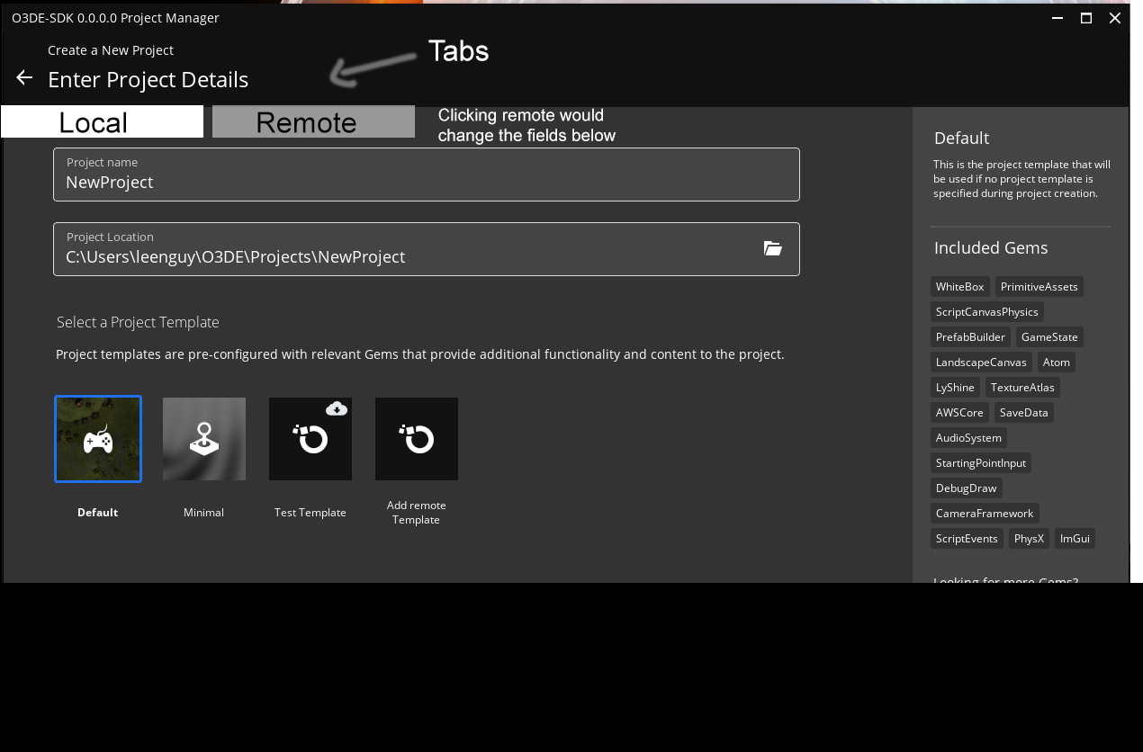Click the ScriptCanvasPhysics gem tag

click(x=986, y=311)
